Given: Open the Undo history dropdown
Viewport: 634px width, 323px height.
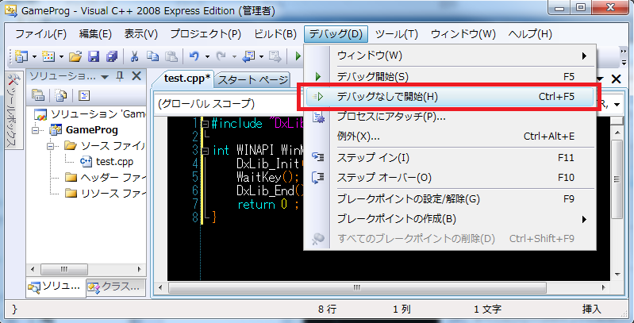Looking at the screenshot, I should pos(207,56).
